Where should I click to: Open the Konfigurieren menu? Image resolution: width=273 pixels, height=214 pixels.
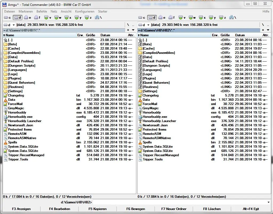coord(85,11)
